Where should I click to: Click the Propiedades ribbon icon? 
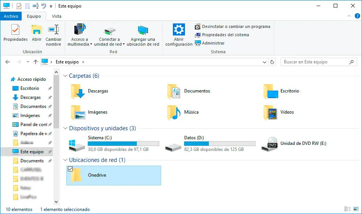tap(15, 30)
